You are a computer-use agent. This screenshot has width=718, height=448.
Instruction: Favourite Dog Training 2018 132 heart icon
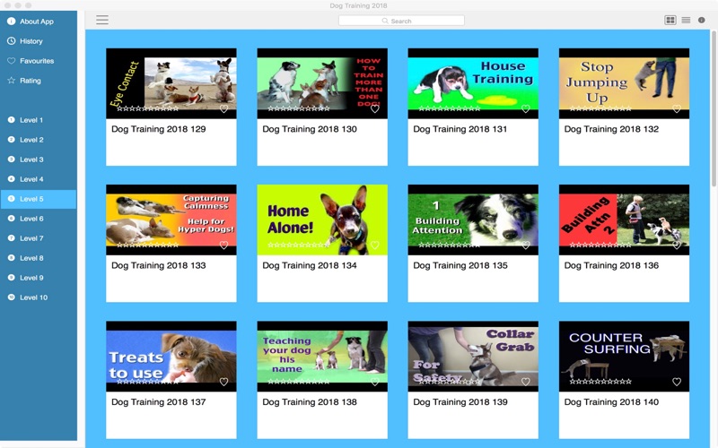pos(677,108)
